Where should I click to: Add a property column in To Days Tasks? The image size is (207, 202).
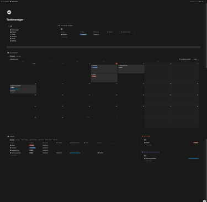click(x=135, y=32)
